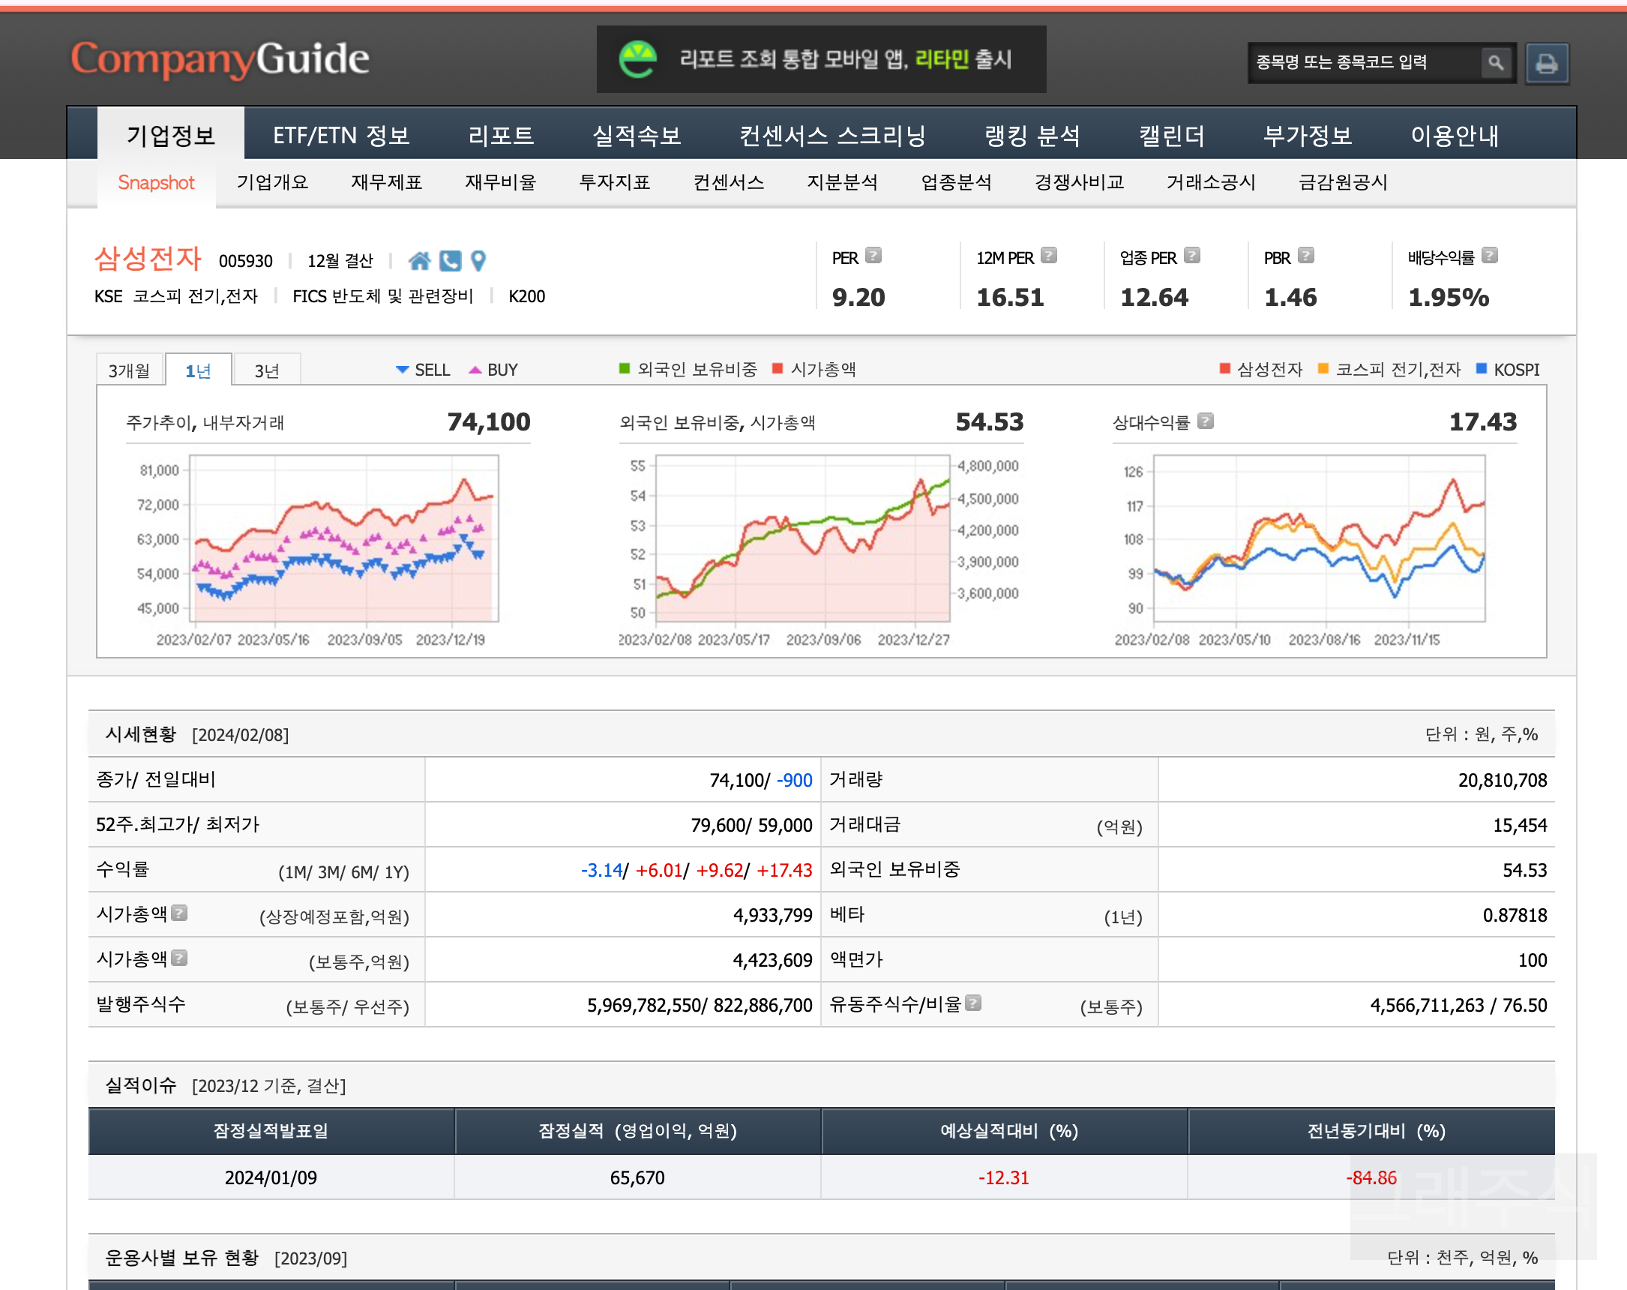Open the Samsung homepage house icon
Screen dimensions: 1627x1290
click(420, 261)
